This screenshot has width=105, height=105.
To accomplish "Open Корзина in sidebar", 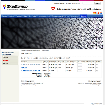I will click(10, 60).
